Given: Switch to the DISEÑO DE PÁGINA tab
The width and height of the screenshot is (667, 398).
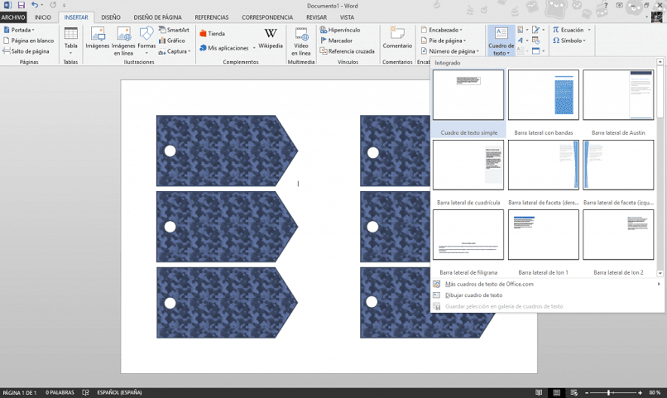Looking at the screenshot, I should [157, 17].
